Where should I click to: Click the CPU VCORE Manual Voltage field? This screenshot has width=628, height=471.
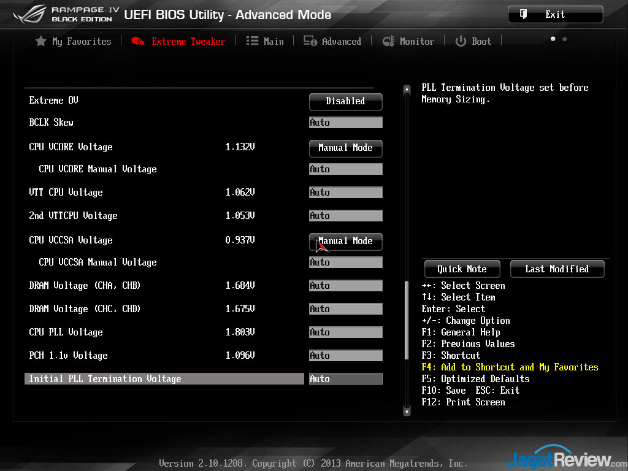(x=346, y=169)
